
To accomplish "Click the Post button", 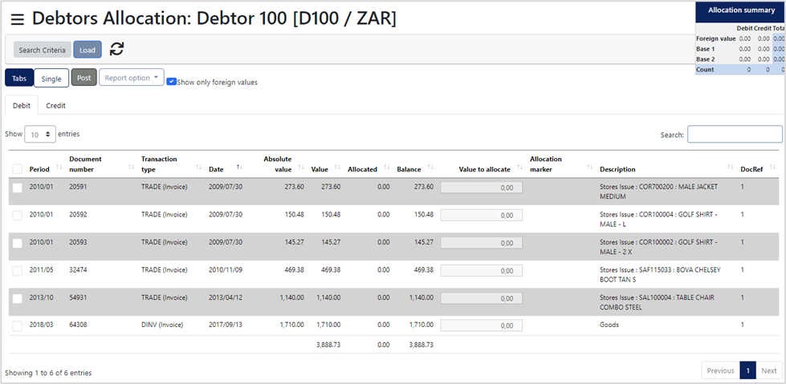I will coord(84,78).
